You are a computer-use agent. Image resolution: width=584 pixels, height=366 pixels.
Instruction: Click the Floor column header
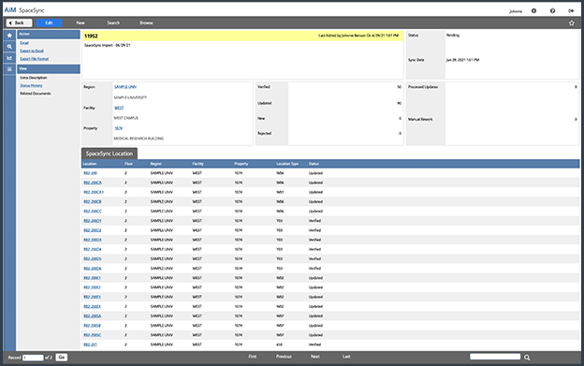coord(128,164)
